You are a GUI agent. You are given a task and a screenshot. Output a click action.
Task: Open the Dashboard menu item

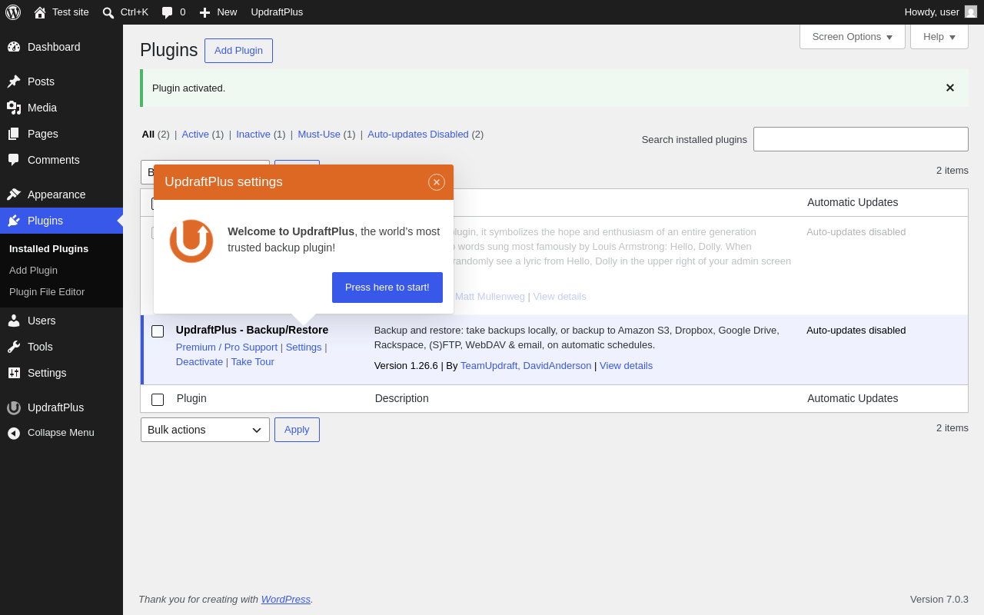[x=61, y=47]
